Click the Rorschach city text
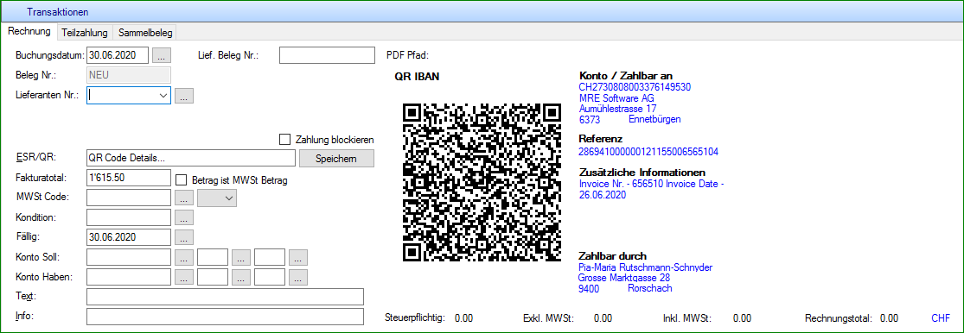 649,288
